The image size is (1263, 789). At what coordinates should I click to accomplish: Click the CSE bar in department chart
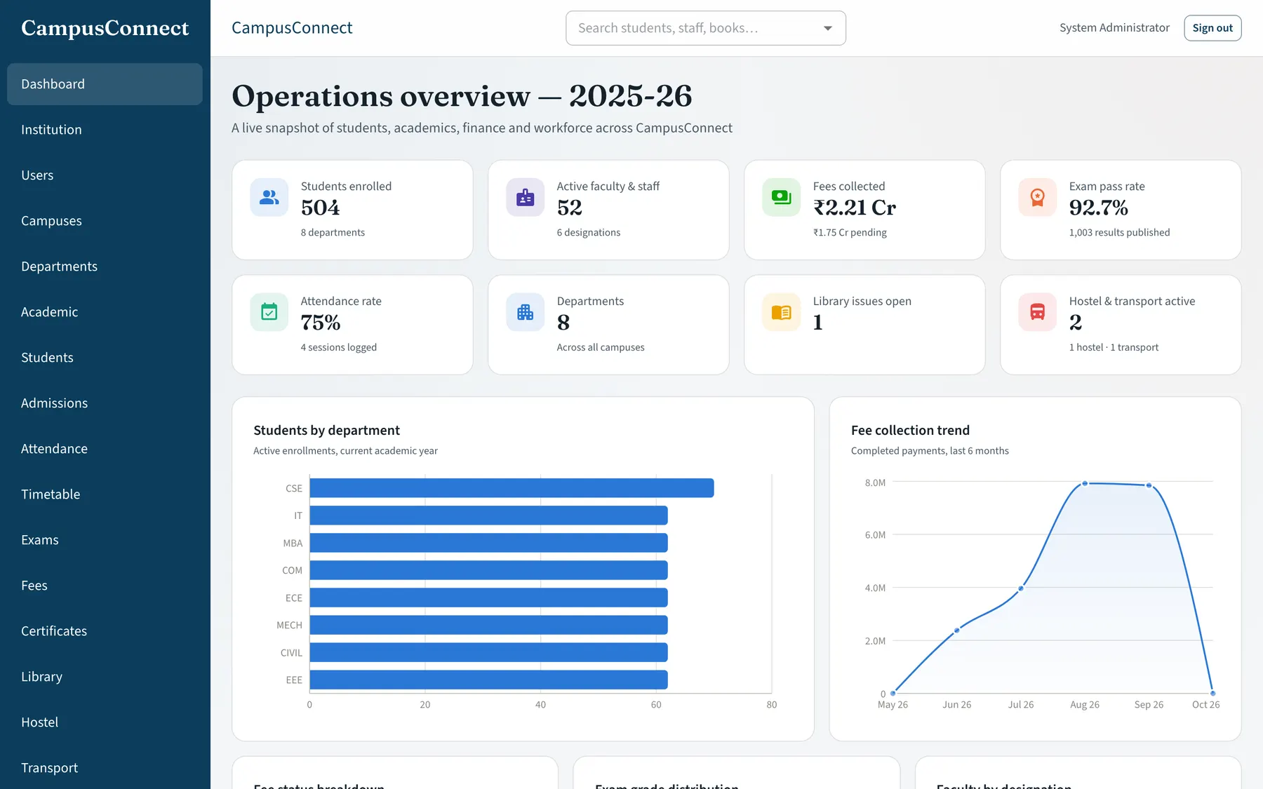pos(512,488)
